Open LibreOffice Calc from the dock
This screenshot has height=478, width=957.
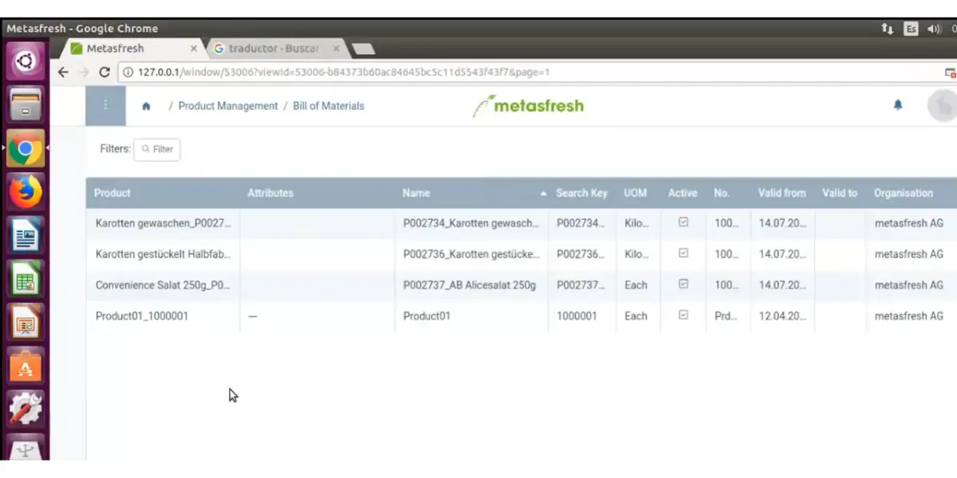[26, 280]
